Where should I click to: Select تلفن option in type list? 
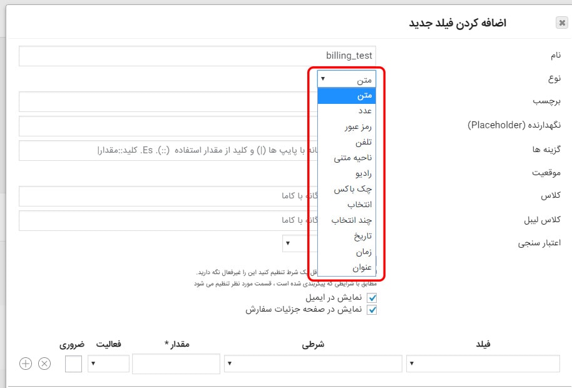coord(347,142)
